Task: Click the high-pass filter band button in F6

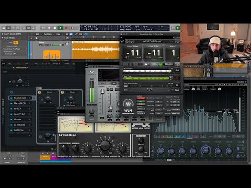Action: coord(157,136)
